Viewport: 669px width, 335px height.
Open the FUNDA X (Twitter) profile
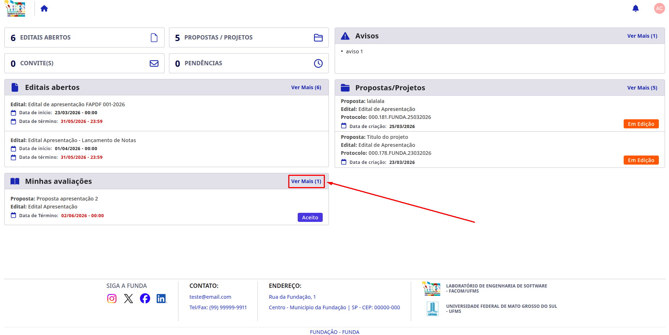click(x=128, y=298)
